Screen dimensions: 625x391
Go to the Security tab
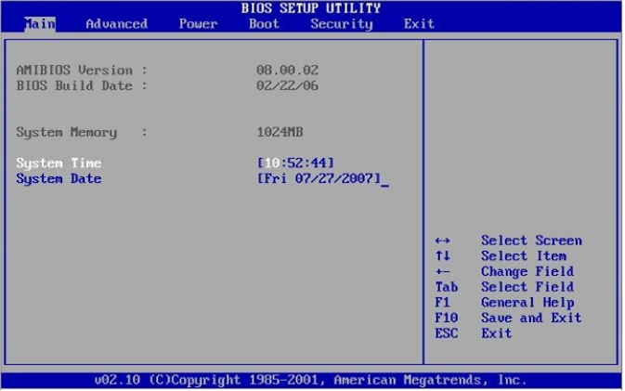coord(341,23)
